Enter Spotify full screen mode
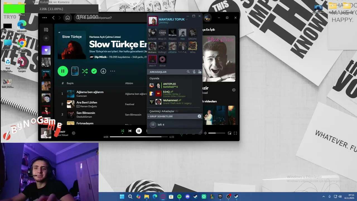 235,133
